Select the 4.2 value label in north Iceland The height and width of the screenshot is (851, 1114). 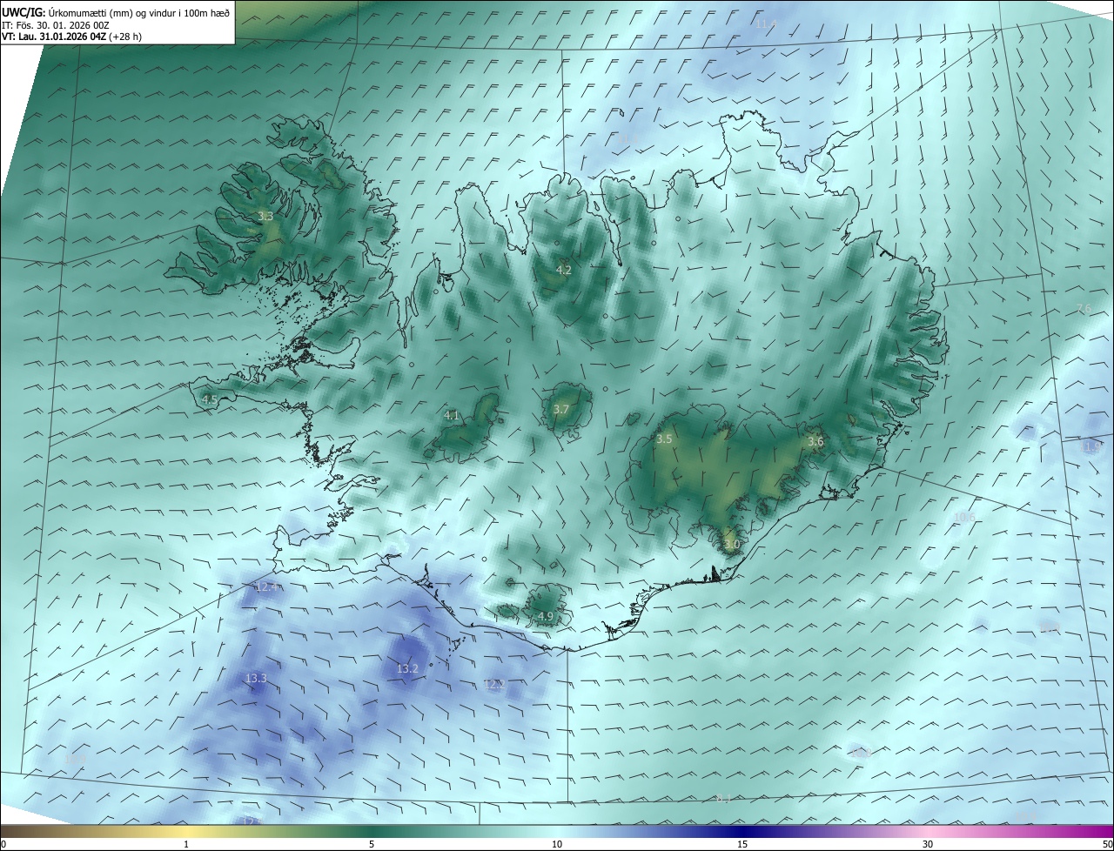pyautogui.click(x=563, y=270)
